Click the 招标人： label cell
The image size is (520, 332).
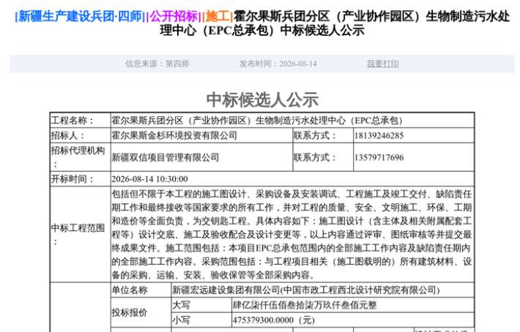coord(81,135)
